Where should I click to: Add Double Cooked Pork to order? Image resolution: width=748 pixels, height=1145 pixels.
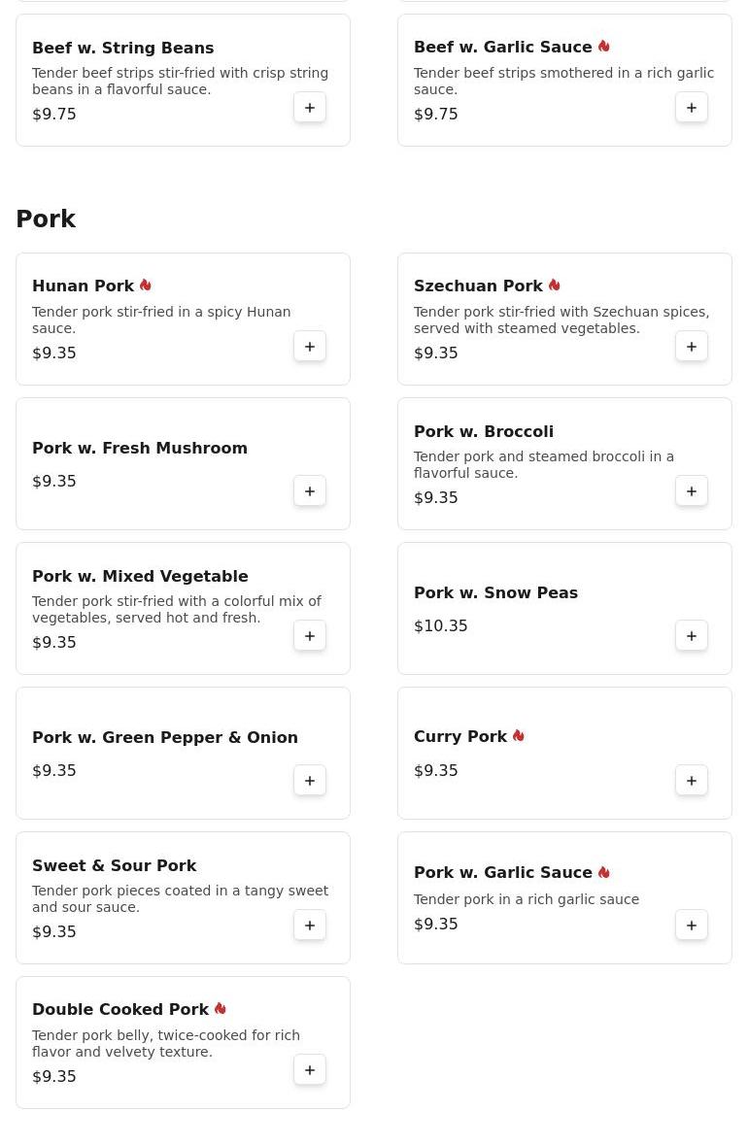coord(310,1070)
